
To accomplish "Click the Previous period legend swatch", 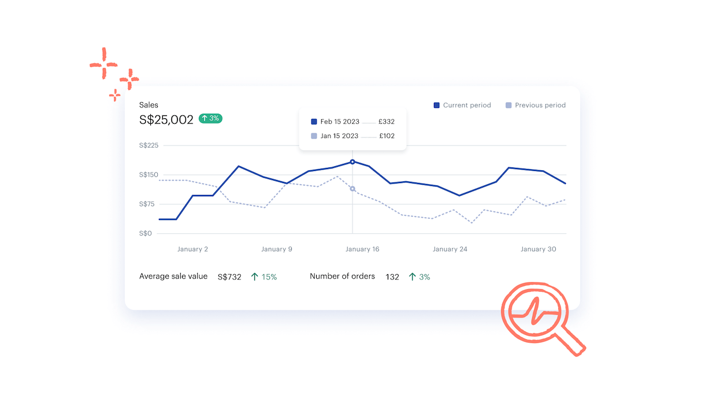I will [509, 105].
